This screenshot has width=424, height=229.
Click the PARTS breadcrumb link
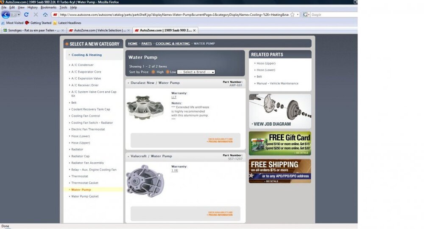pos(147,44)
